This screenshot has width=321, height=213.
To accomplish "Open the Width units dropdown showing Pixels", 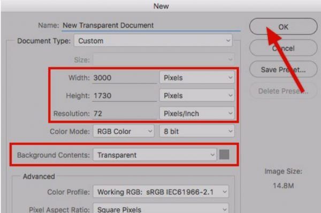I will tap(197, 78).
